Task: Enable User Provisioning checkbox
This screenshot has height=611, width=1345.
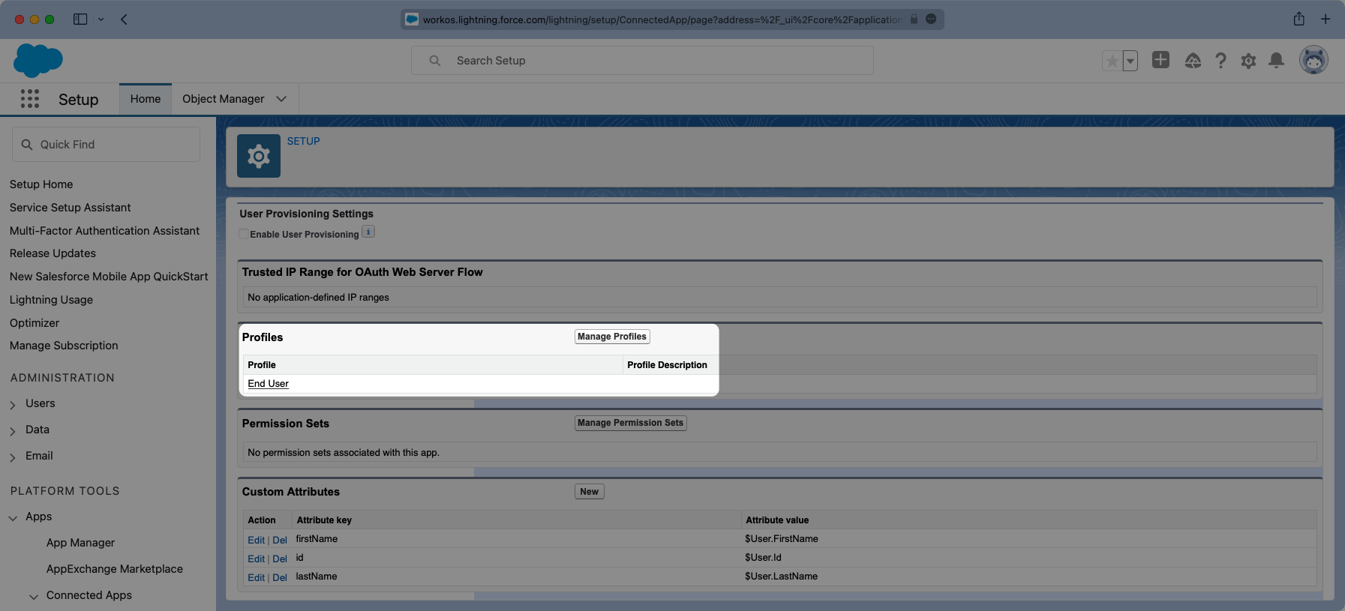Action: pyautogui.click(x=244, y=234)
